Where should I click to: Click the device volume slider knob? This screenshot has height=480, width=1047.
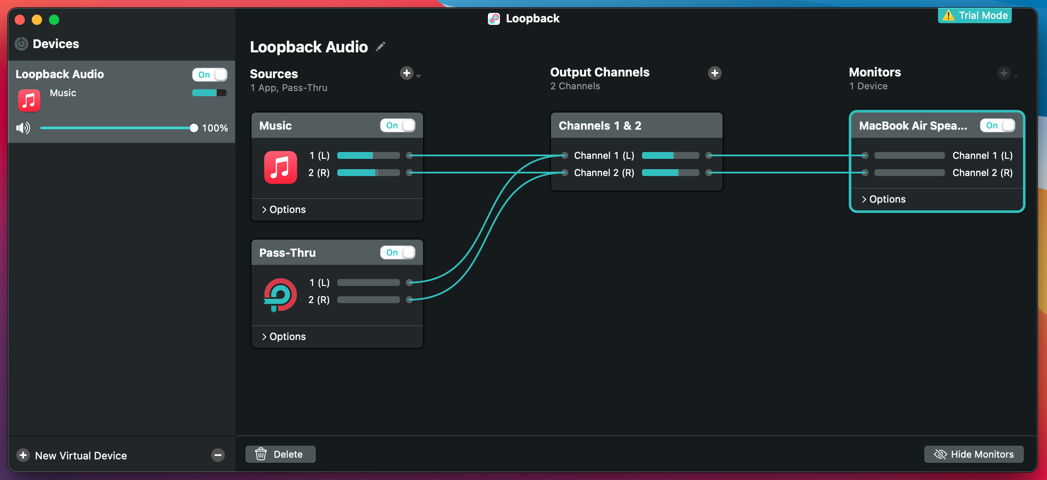pyautogui.click(x=194, y=128)
